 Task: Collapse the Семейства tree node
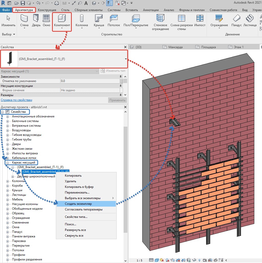[x=3, y=112]
